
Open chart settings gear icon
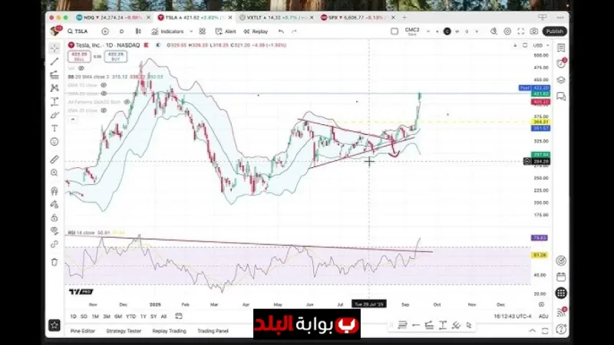[507, 31]
